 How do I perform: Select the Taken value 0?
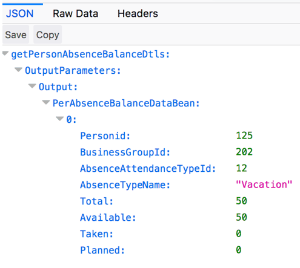[239, 234]
